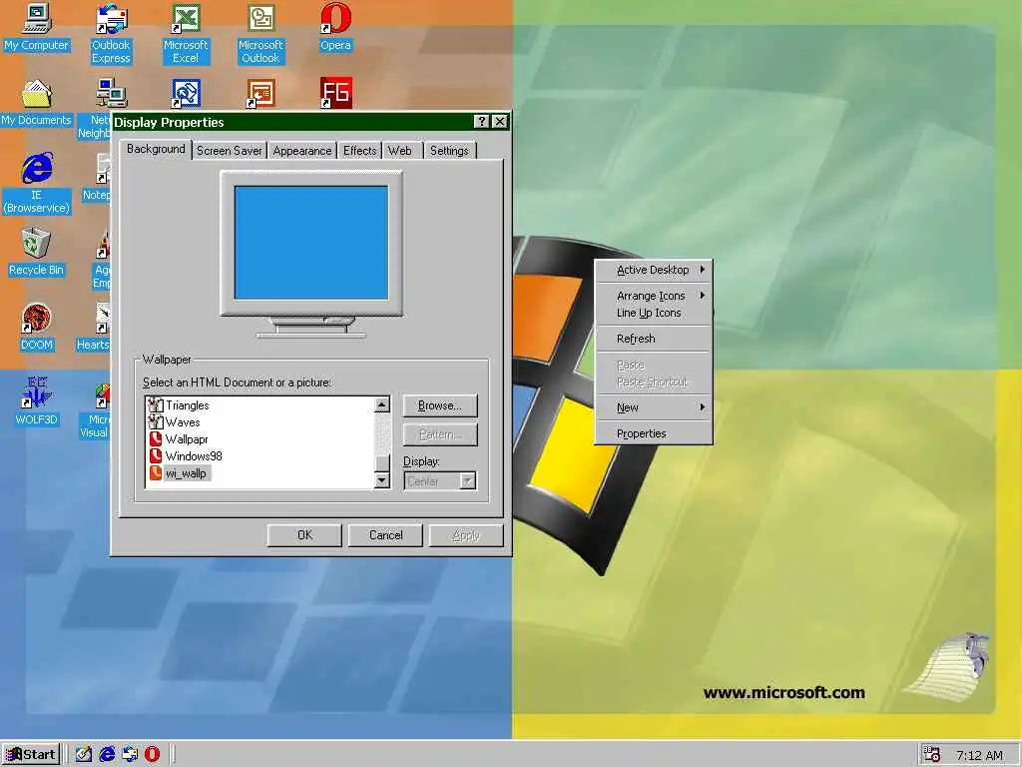The height and width of the screenshot is (767, 1022).
Task: Launch Opera from quick launch bar
Action: [152, 754]
